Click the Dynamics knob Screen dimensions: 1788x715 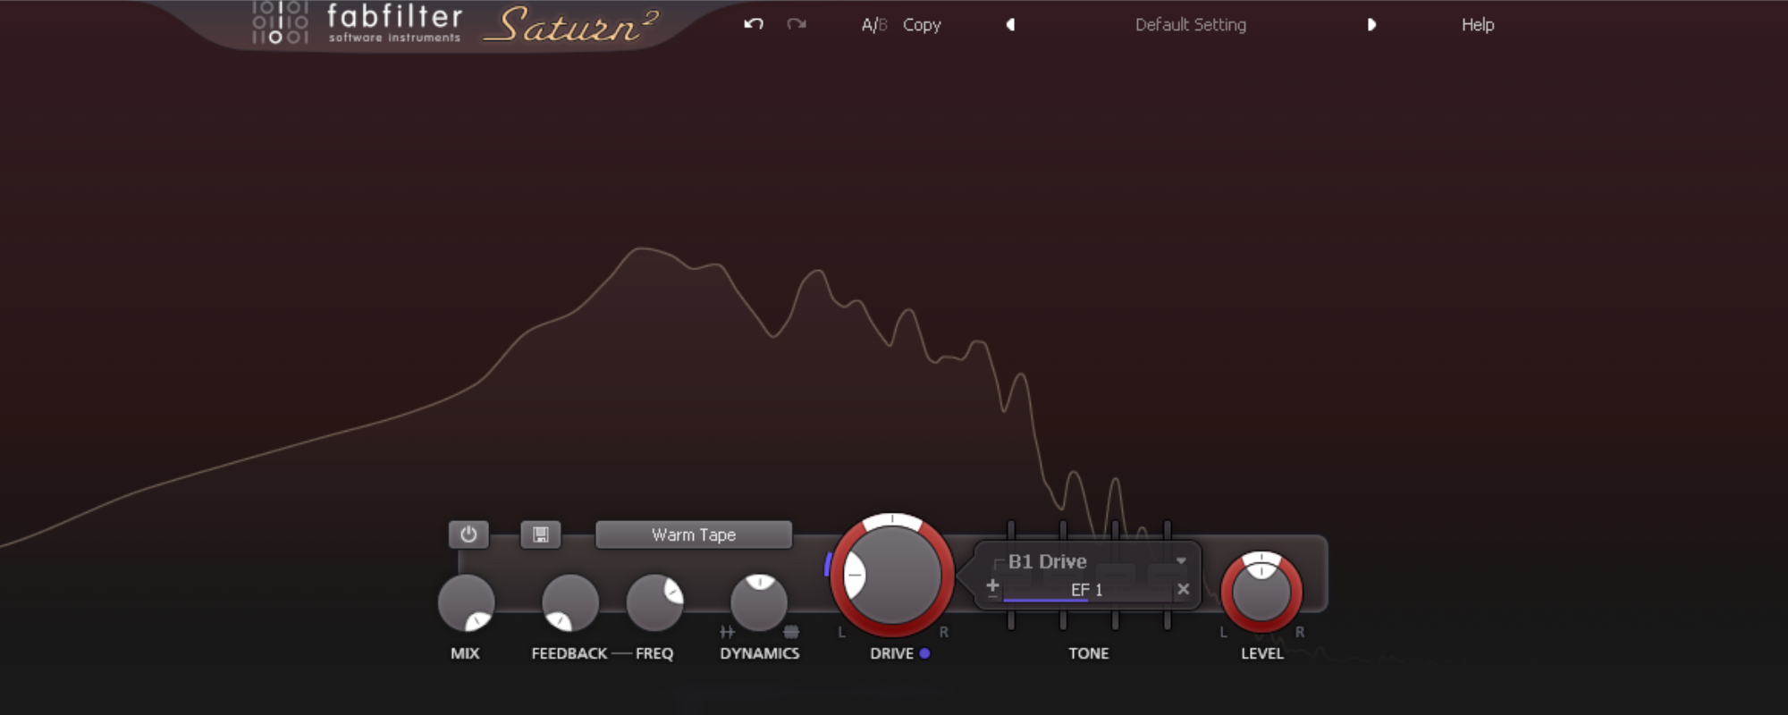(759, 602)
